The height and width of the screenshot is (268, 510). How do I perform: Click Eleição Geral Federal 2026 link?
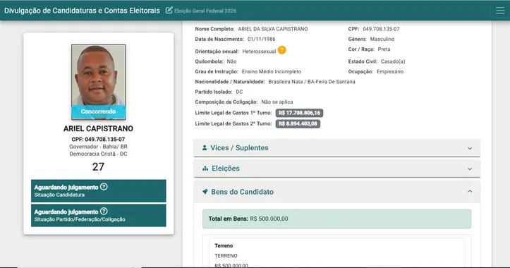point(205,11)
